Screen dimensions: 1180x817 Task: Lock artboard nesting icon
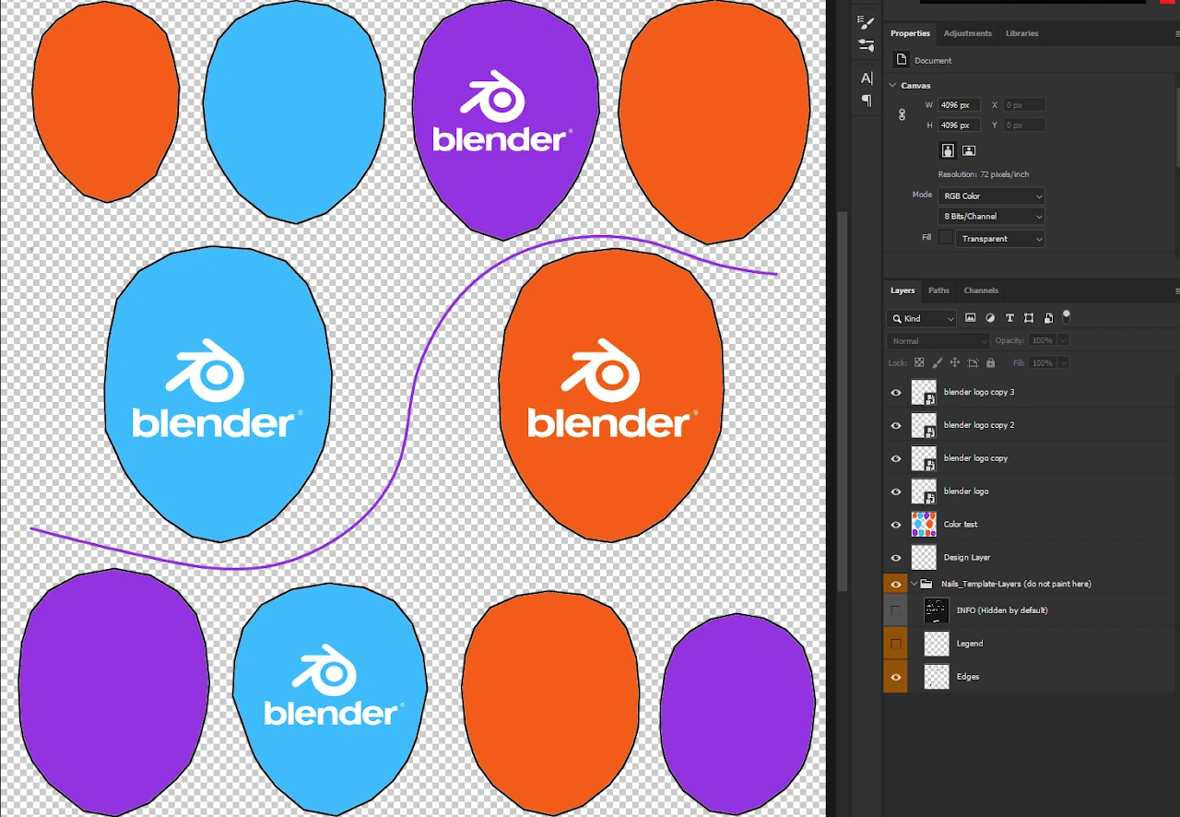click(973, 363)
